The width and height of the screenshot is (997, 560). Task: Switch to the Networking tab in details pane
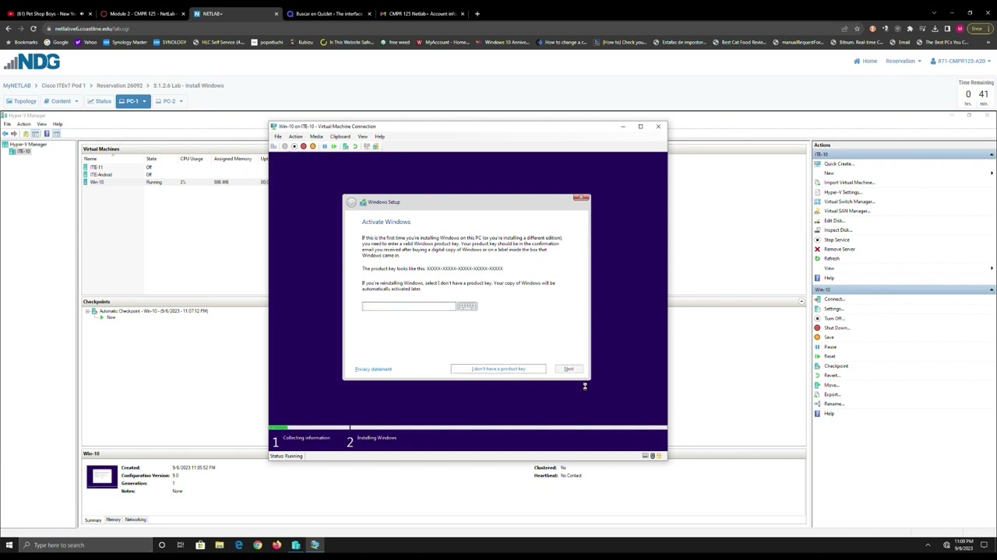(136, 520)
